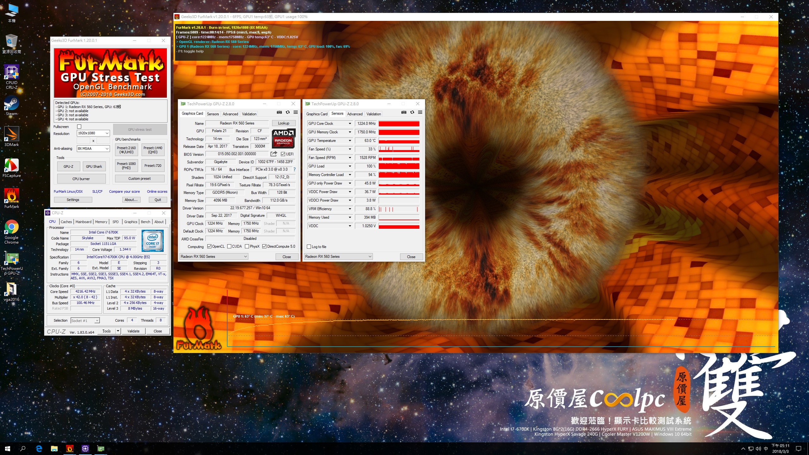Open Steam desktop shortcut
Image resolution: width=809 pixels, height=455 pixels.
[x=12, y=106]
